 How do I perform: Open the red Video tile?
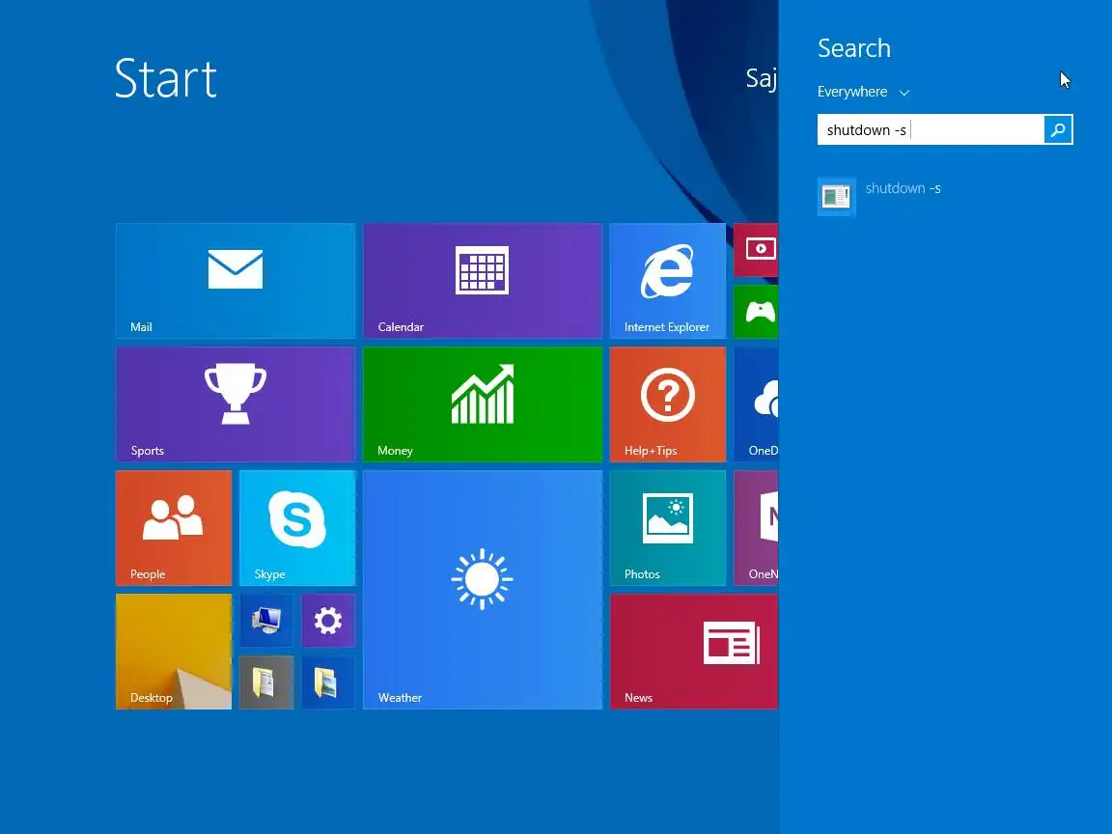pyautogui.click(x=756, y=250)
